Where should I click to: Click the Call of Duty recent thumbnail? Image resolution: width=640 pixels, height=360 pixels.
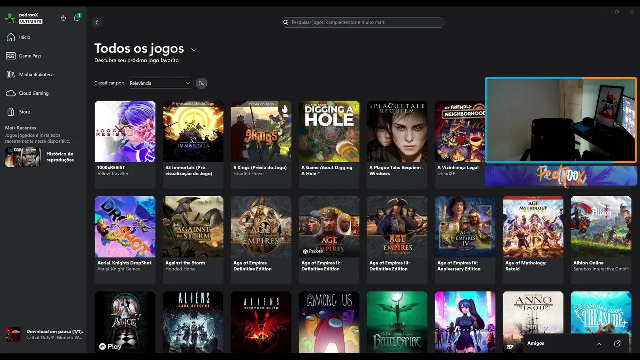click(x=23, y=157)
